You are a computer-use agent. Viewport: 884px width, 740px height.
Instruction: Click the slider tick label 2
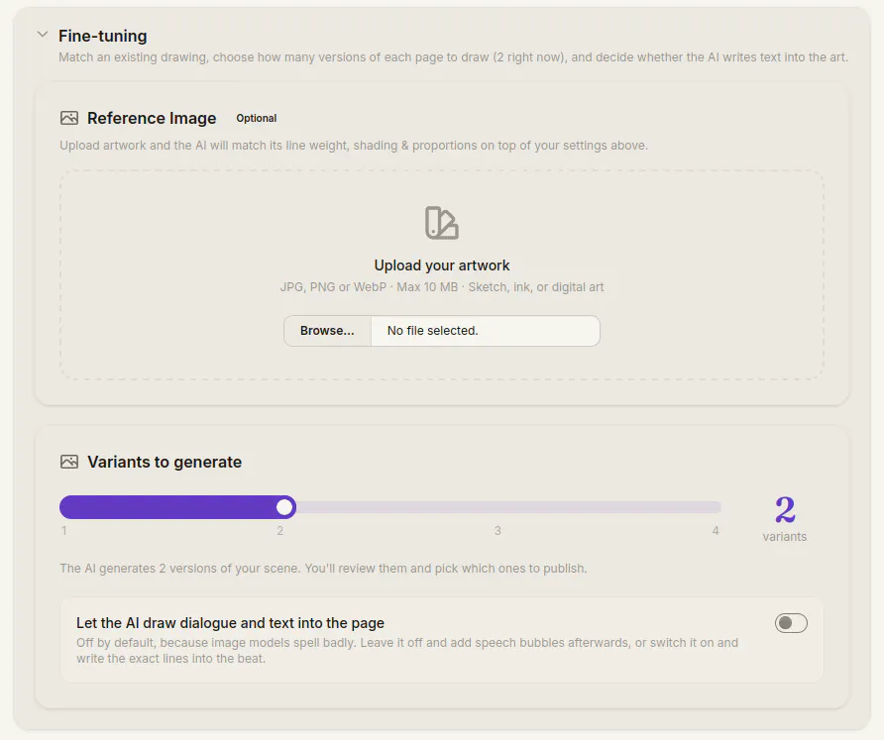pos(280,530)
